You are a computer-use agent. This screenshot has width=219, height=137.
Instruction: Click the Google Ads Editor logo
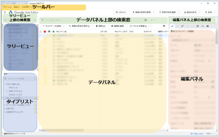[x=23, y=12]
